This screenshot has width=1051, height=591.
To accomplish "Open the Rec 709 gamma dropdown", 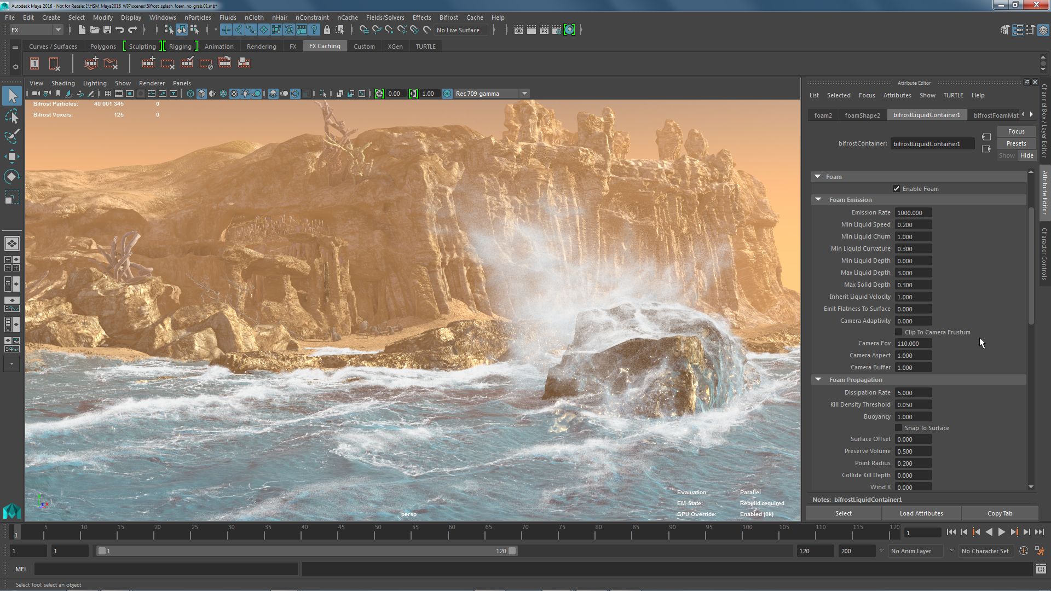I will click(x=524, y=94).
